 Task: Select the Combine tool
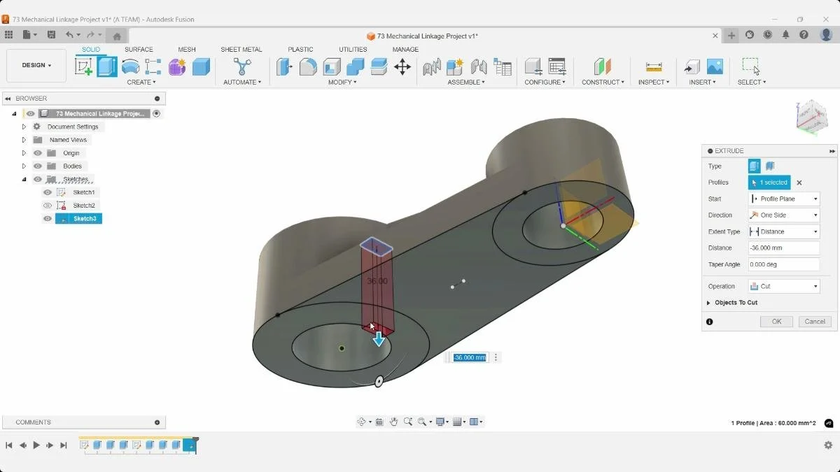(x=356, y=66)
